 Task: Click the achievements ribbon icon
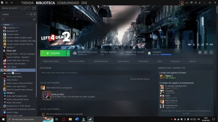pos(149,53)
